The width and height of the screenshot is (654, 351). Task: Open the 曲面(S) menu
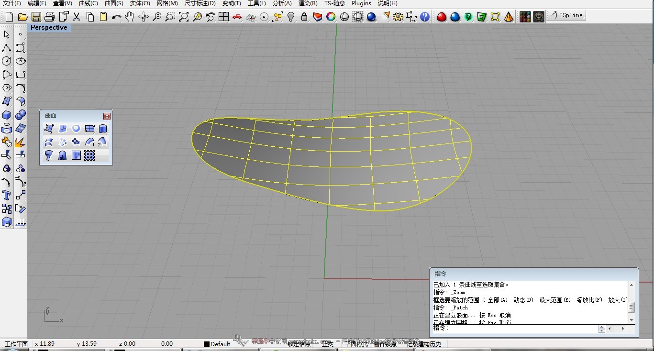114,3
